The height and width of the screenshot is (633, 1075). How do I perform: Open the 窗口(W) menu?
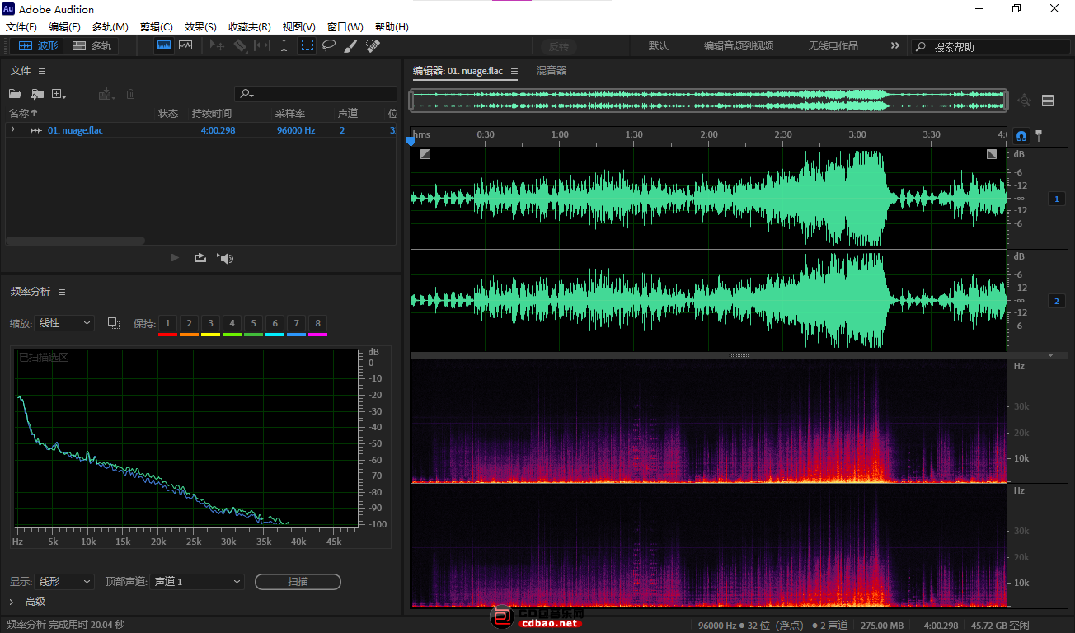tap(345, 27)
